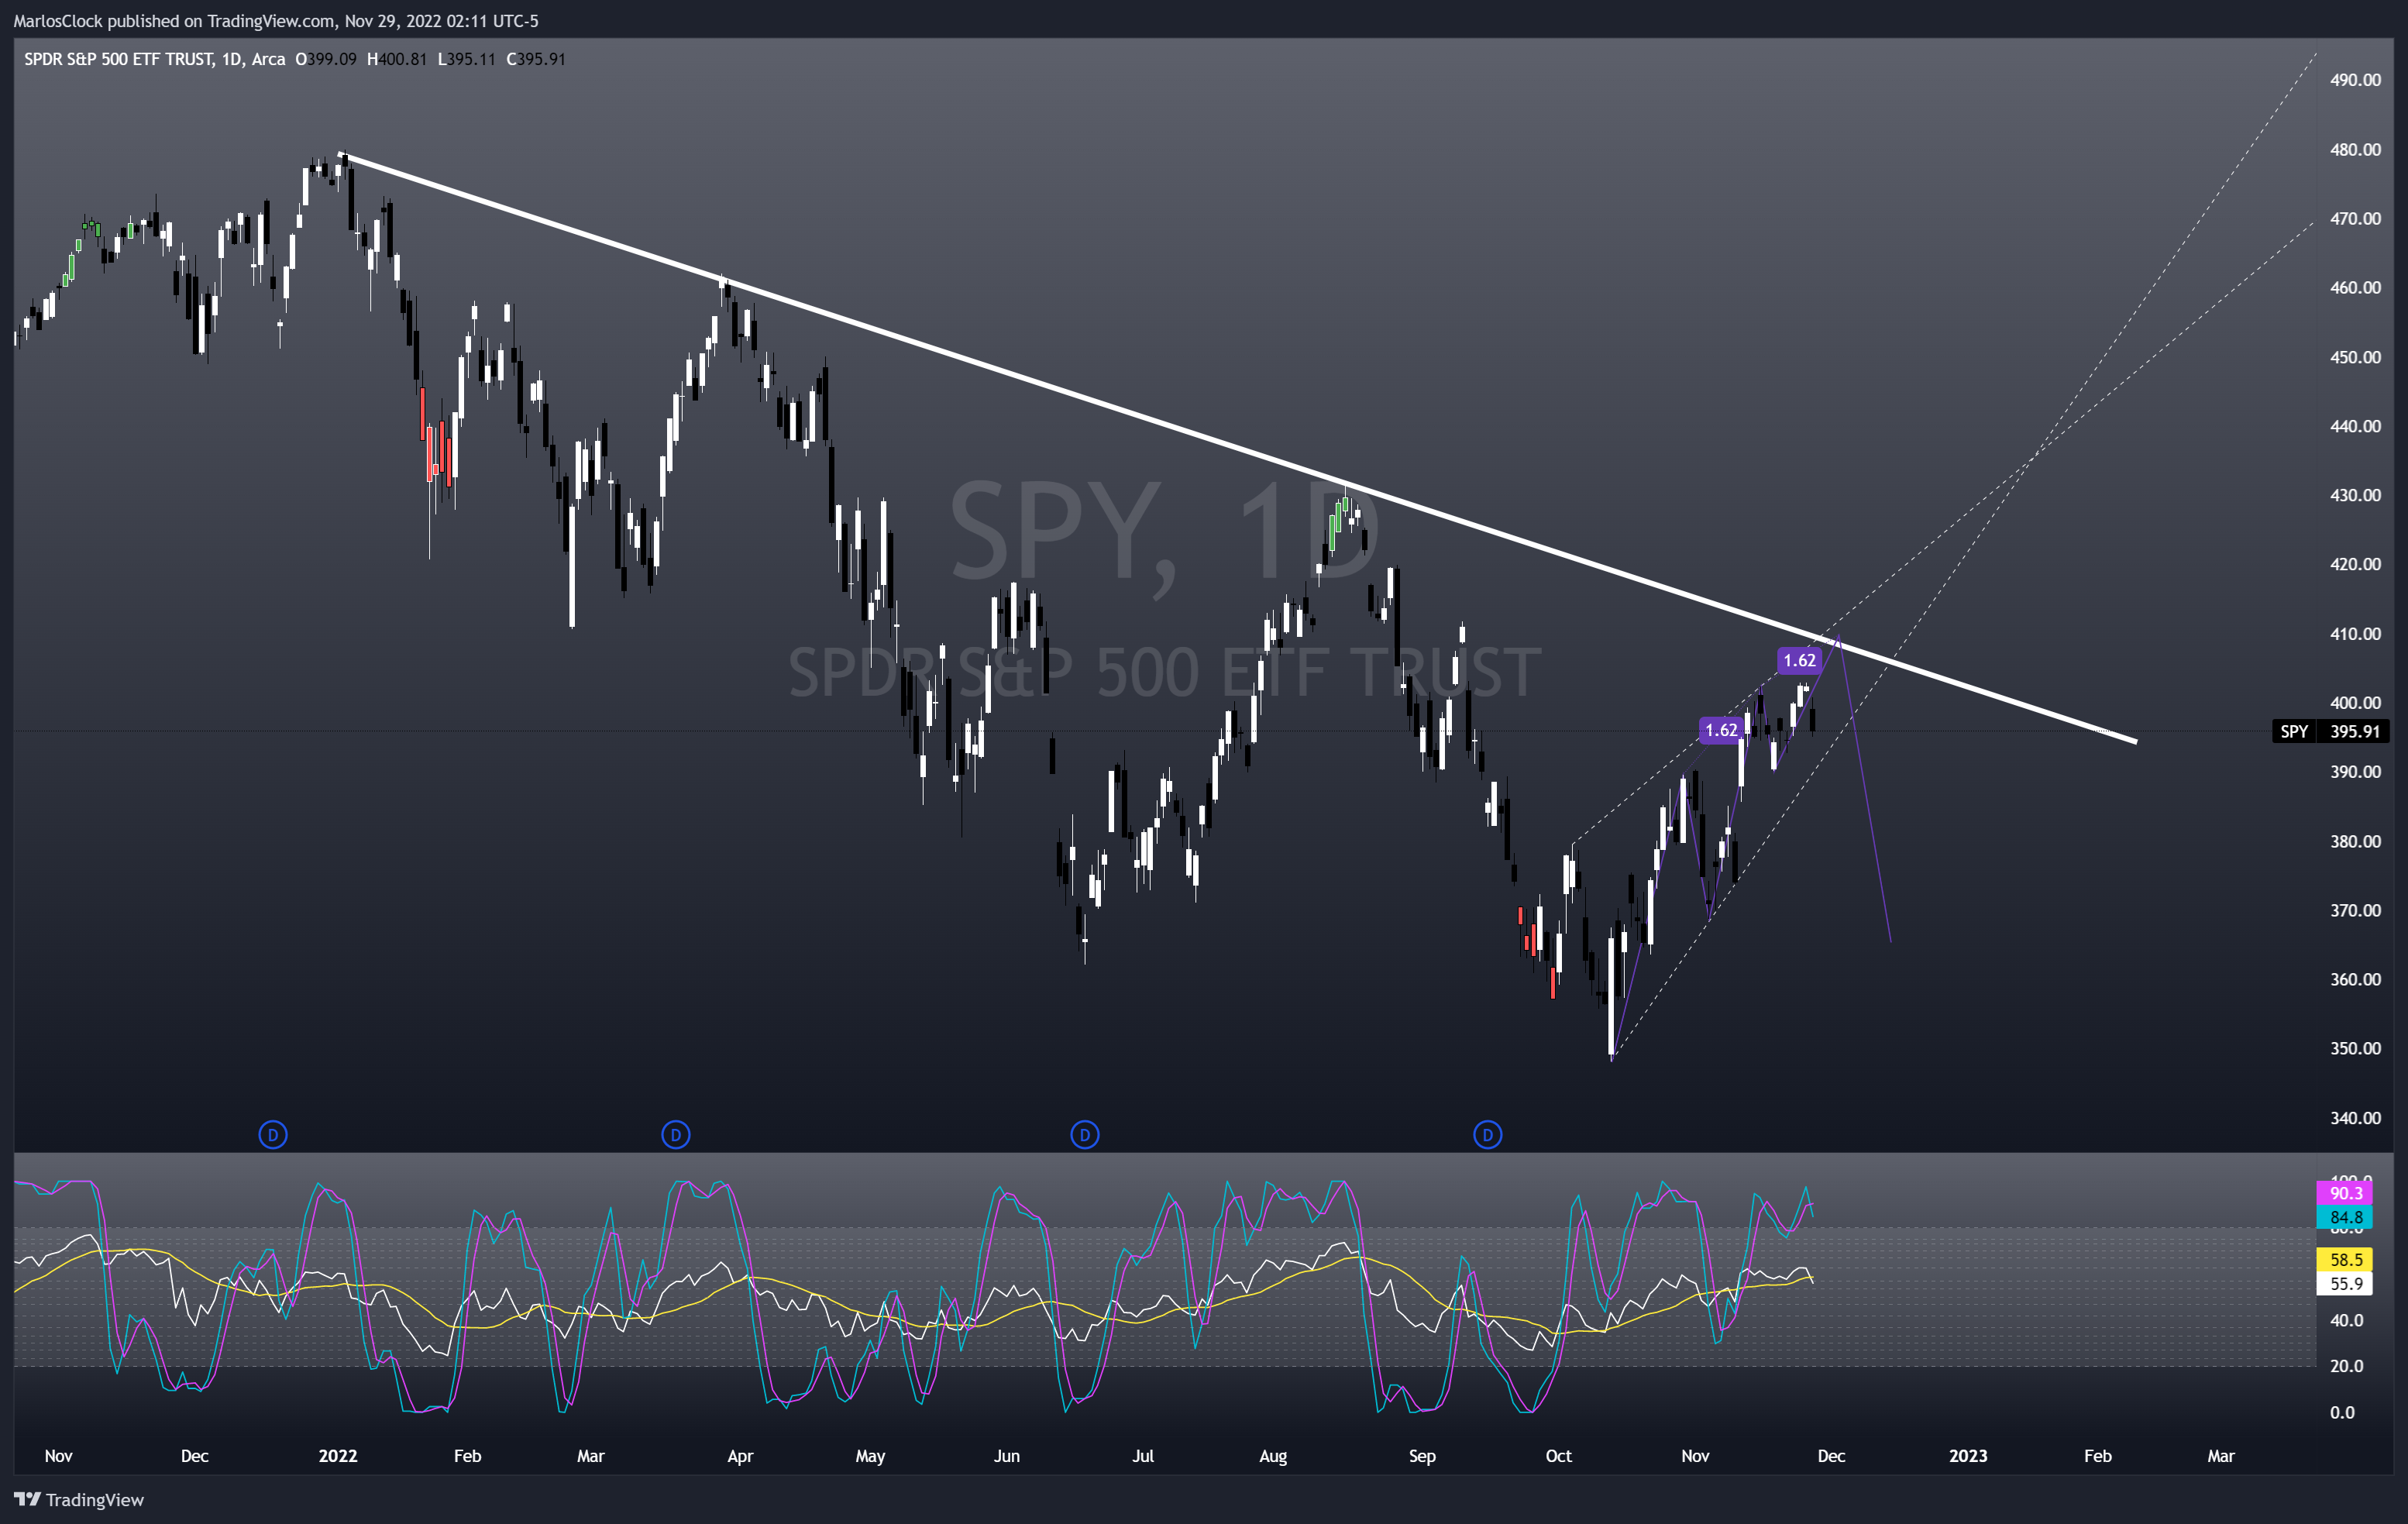This screenshot has width=2408, height=1524.
Task: Click the Mar label at right of time axis
Action: click(x=2221, y=1455)
